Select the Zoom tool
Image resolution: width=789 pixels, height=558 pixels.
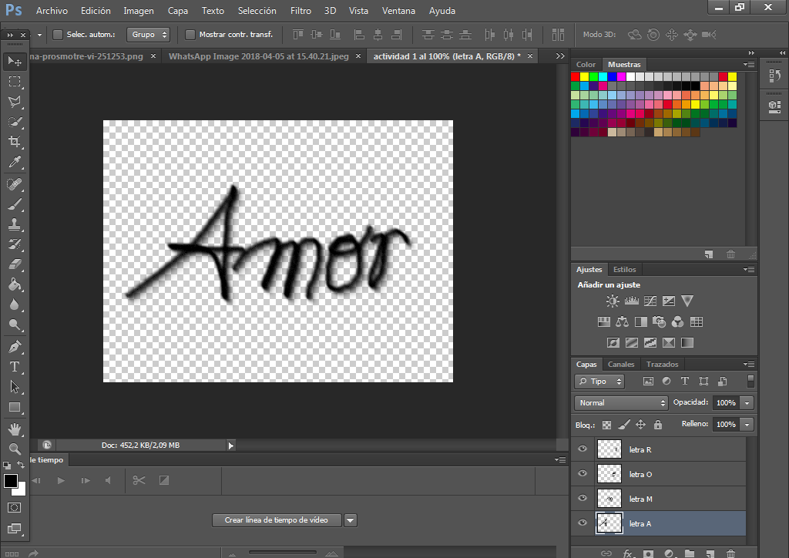[x=15, y=449]
